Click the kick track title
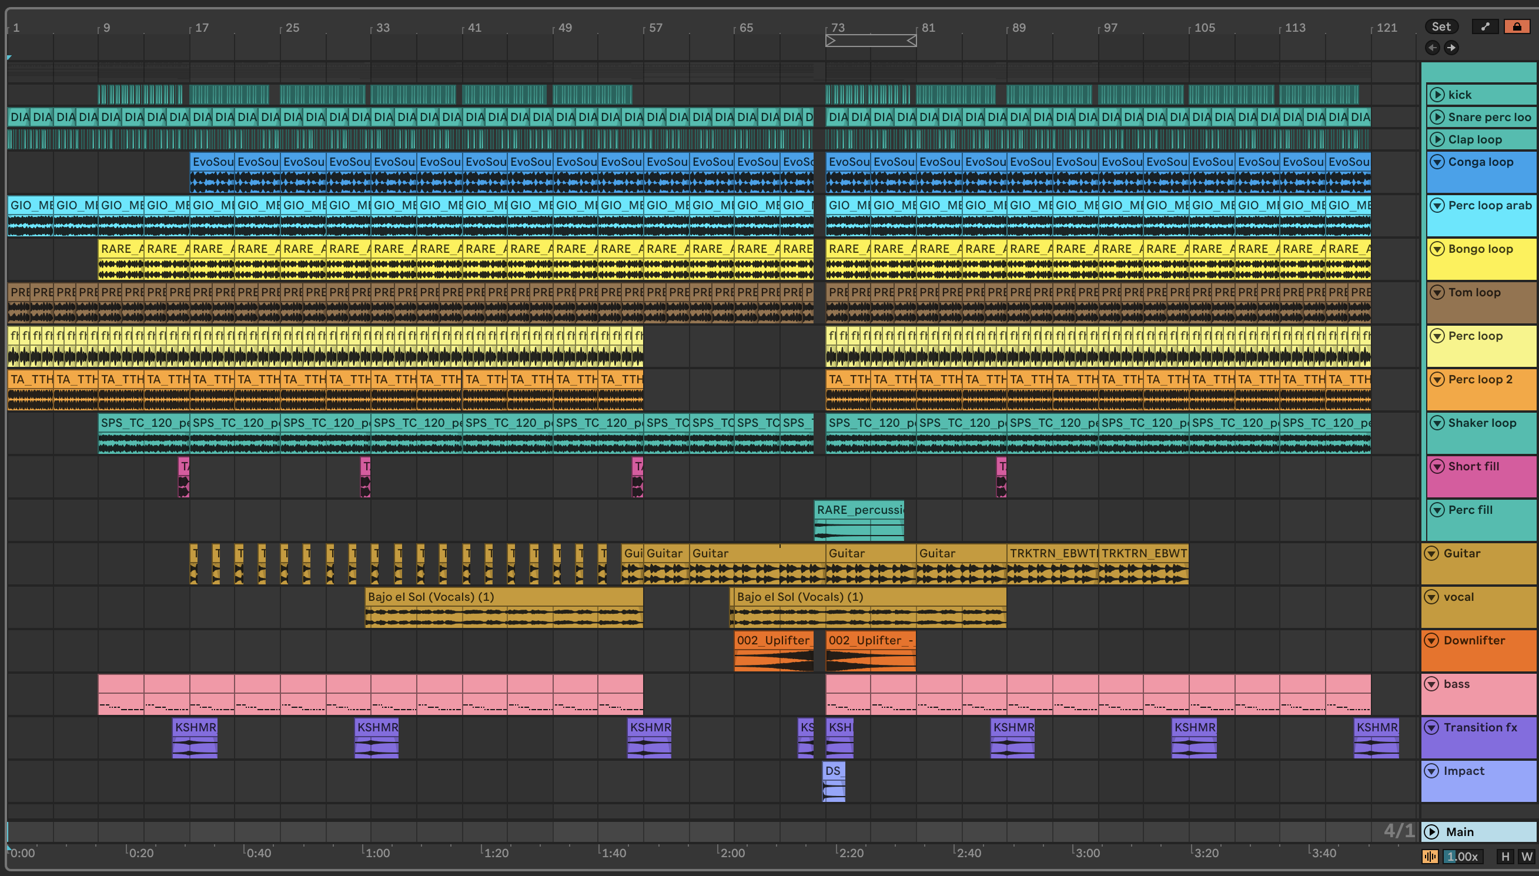This screenshot has width=1539, height=876. pyautogui.click(x=1459, y=95)
